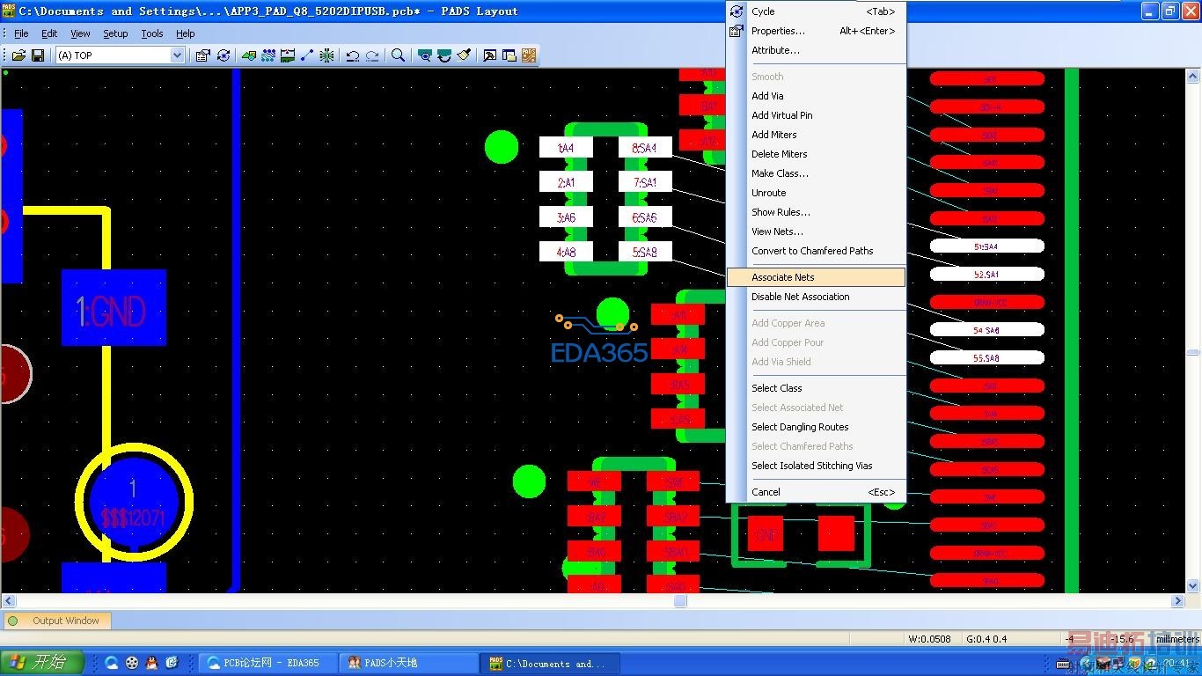The height and width of the screenshot is (676, 1202).
Task: Open the View menu
Action: click(x=80, y=33)
